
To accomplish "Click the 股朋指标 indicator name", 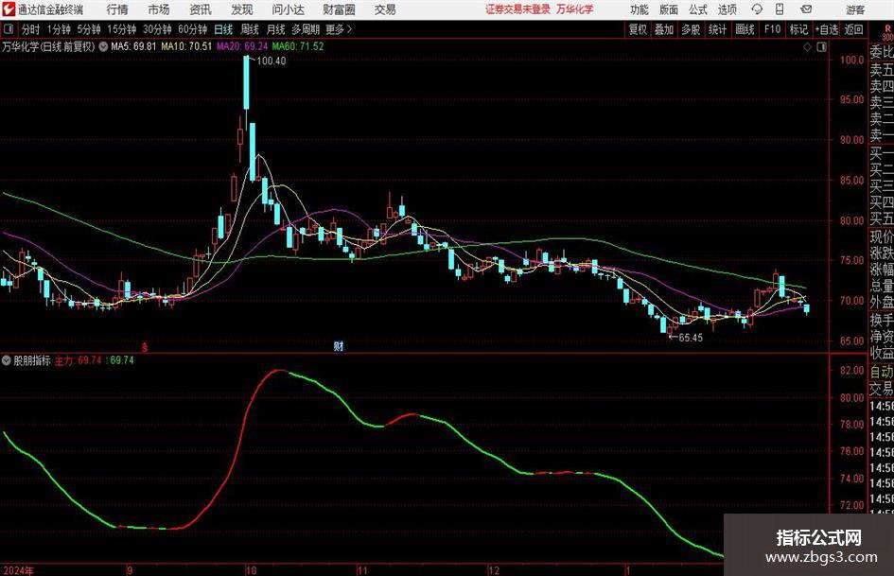I will tap(32, 360).
